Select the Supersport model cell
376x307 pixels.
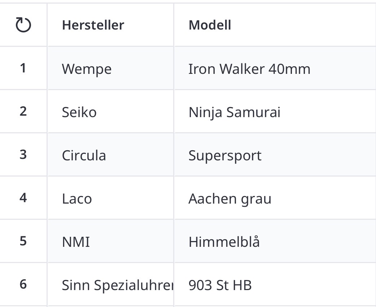225,155
